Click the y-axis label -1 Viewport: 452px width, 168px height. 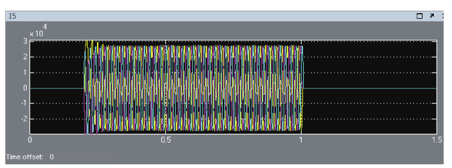coord(24,103)
